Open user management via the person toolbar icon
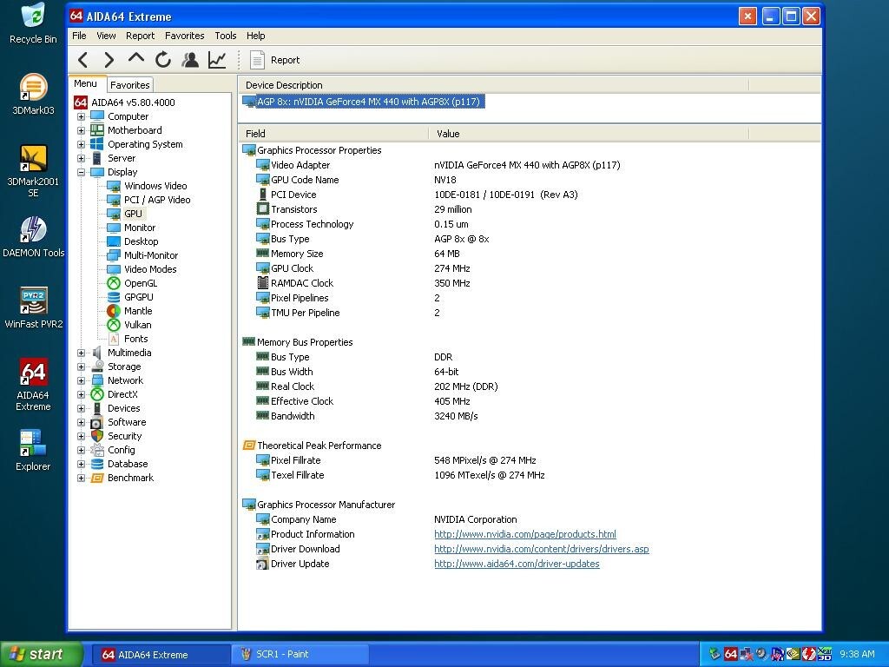The image size is (889, 667). (190, 60)
